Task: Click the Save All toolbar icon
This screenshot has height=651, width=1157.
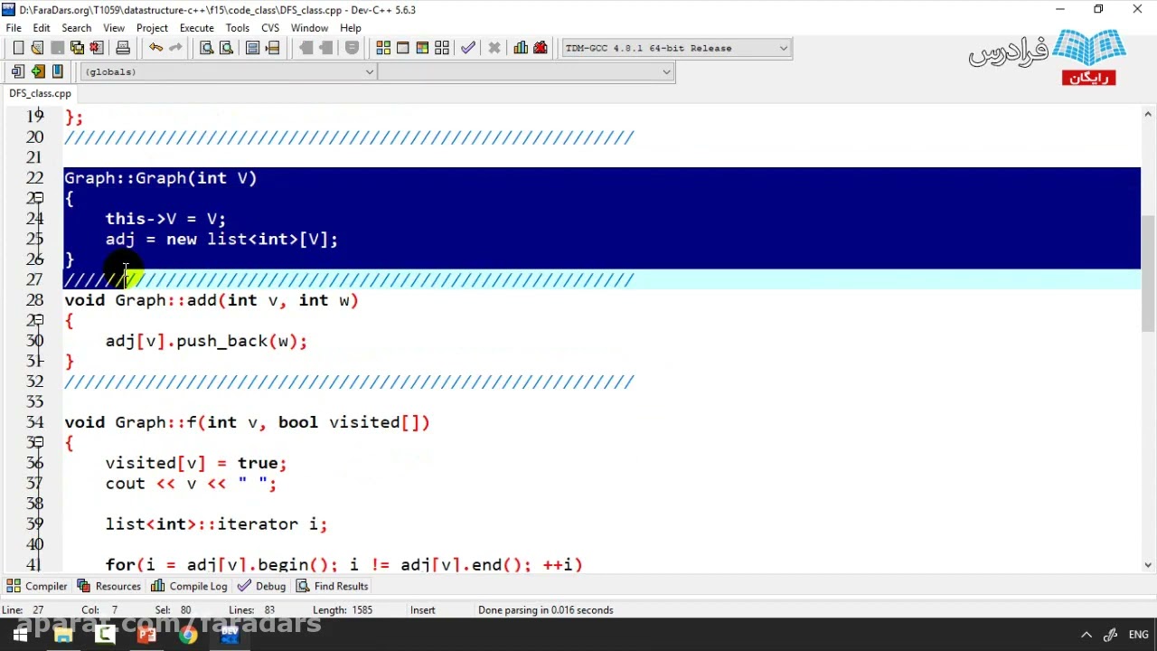Action: tap(77, 48)
